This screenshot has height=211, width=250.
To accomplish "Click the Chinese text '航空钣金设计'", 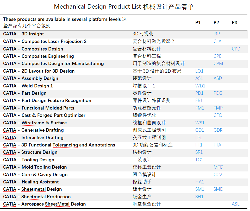I will click(x=147, y=204).
